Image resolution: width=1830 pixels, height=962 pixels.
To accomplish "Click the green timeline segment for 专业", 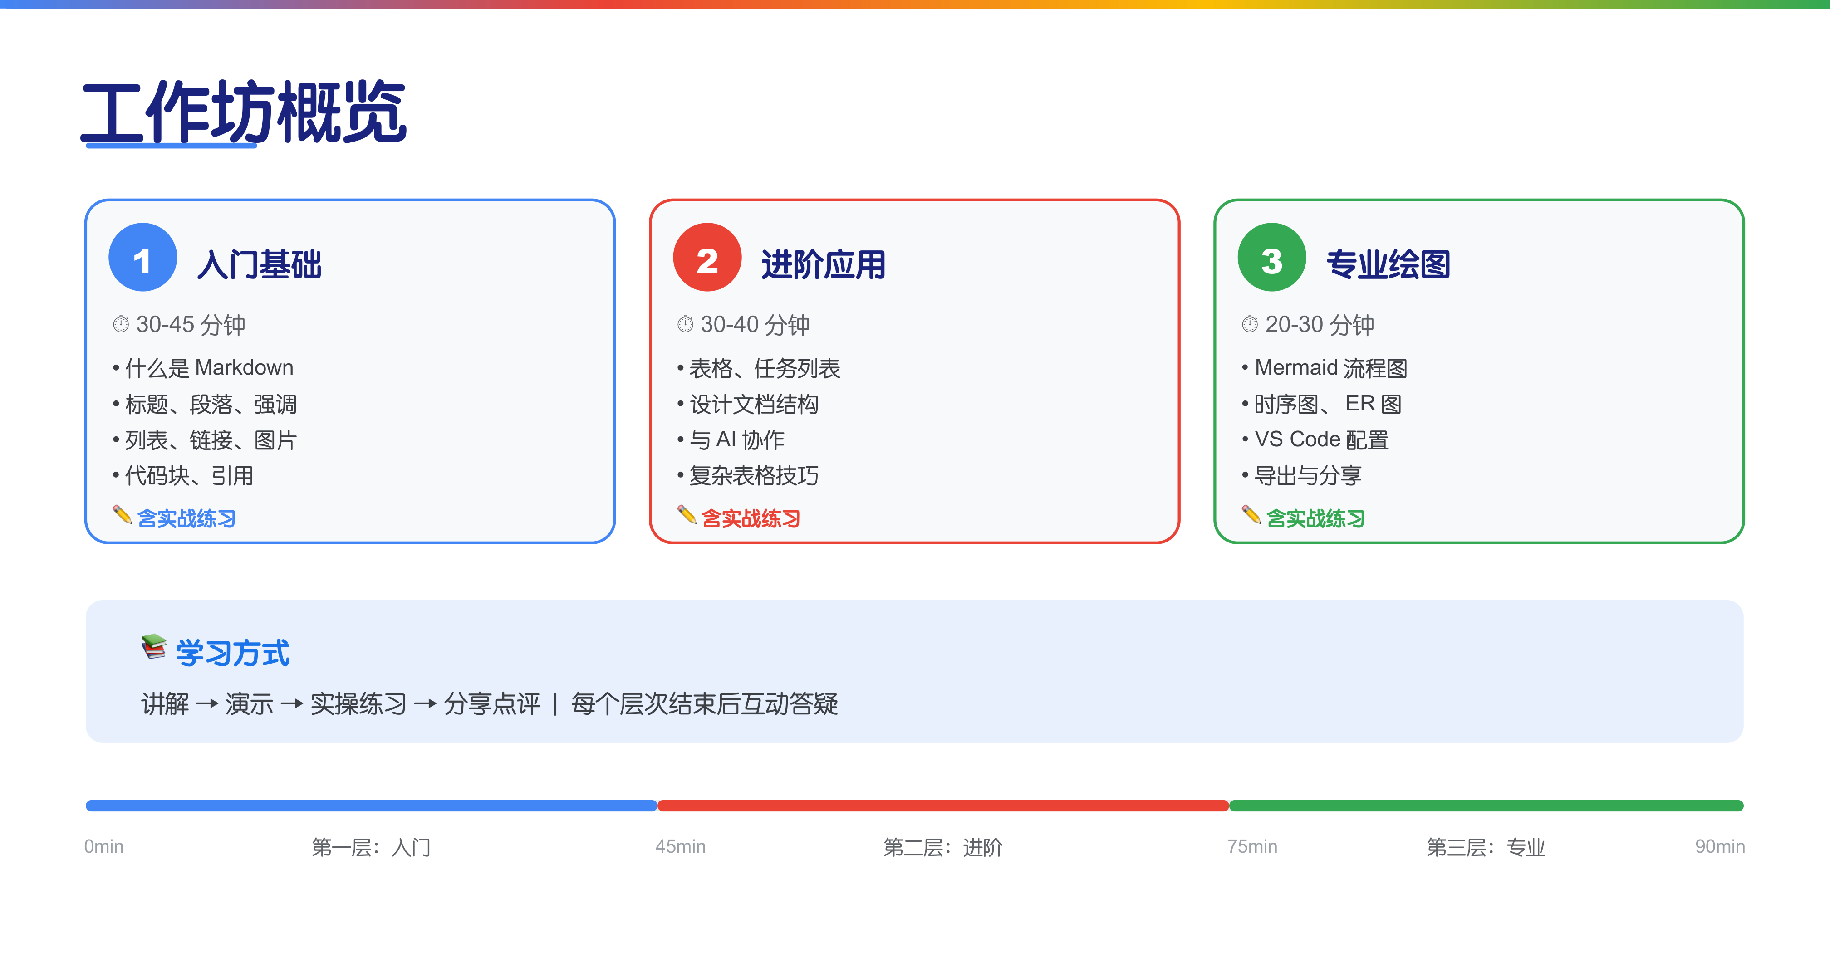I will coord(1486,806).
